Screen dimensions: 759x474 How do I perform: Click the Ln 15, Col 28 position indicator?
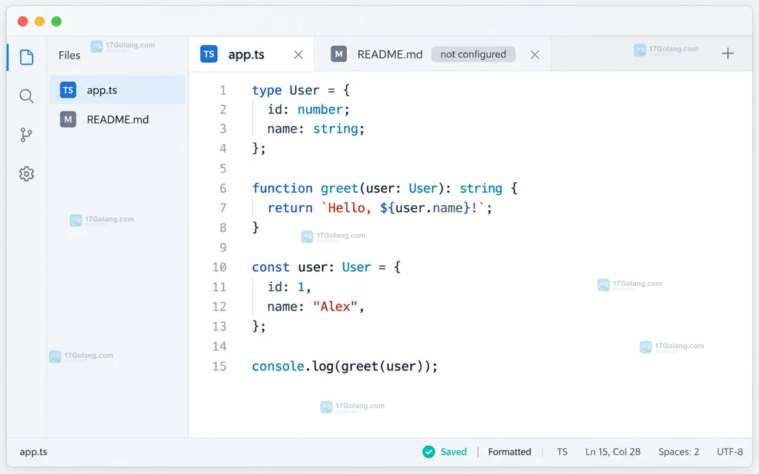click(612, 452)
